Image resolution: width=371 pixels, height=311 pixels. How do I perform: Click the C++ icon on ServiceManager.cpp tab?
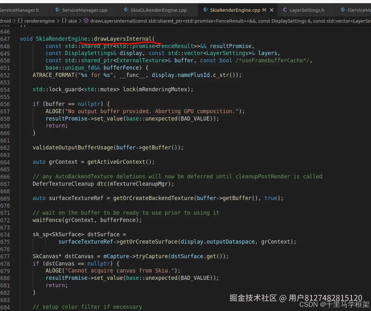click(x=58, y=10)
